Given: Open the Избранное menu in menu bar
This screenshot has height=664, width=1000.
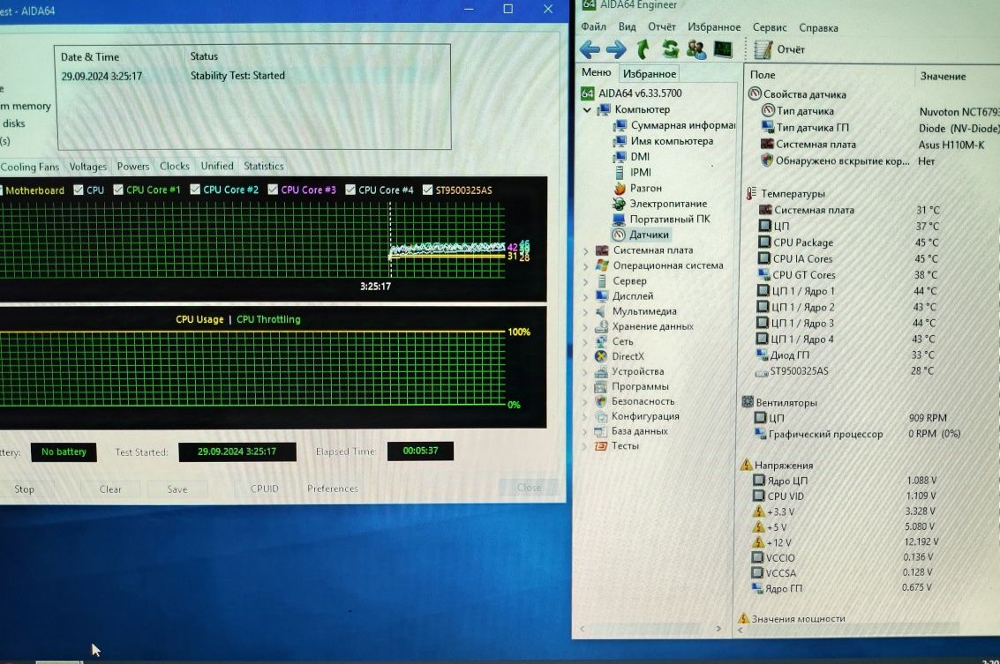Looking at the screenshot, I should click(714, 27).
